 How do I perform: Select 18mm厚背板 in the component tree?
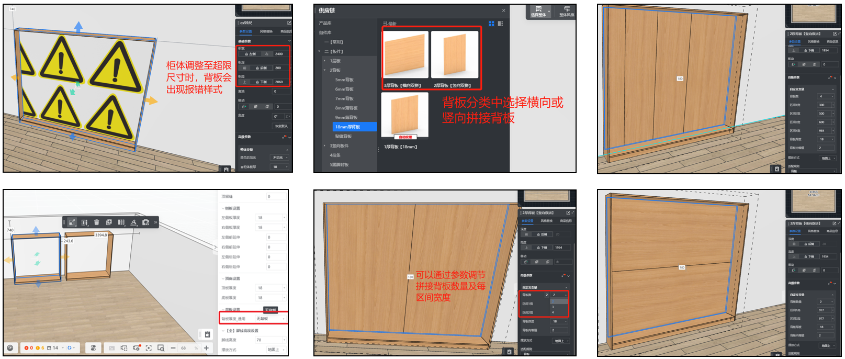coord(354,127)
